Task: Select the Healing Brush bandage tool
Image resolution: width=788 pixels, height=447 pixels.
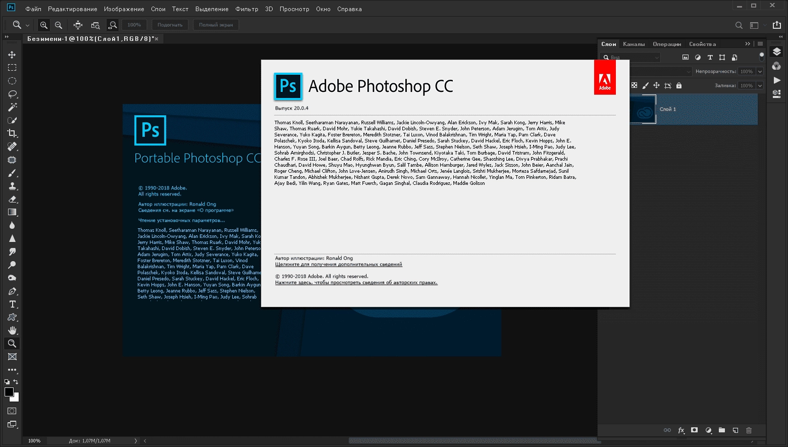Action: pyautogui.click(x=12, y=146)
